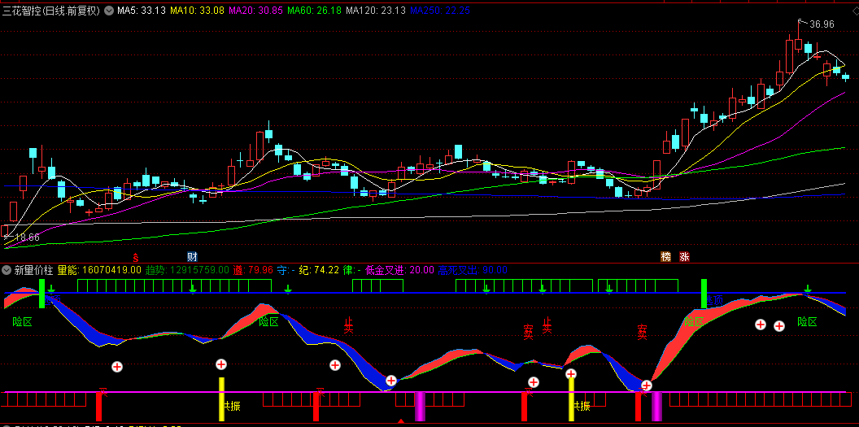The height and width of the screenshot is (427, 859).
Task: Open the dropdown beside 三花智控 chart title
Action: 110,11
